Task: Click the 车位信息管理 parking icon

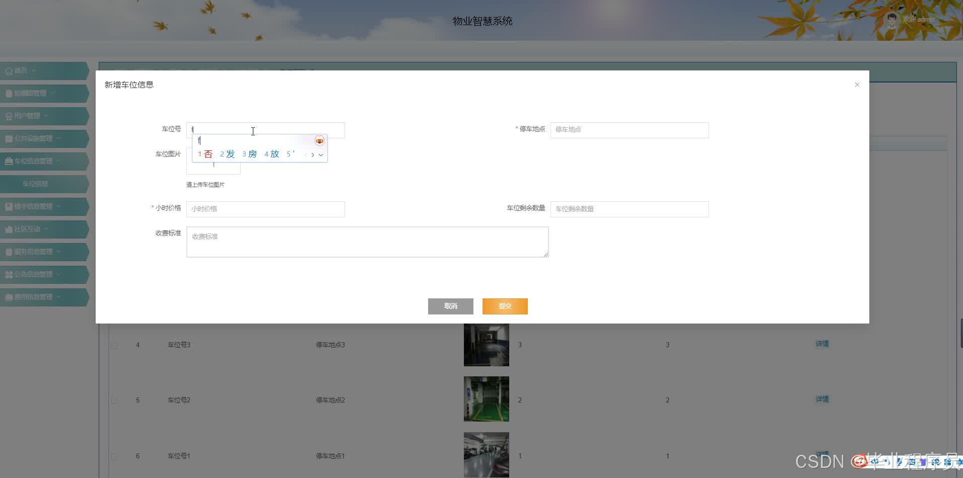Action: click(x=8, y=161)
